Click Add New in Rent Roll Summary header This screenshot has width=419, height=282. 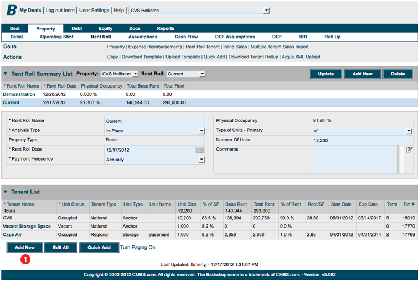tap(362, 74)
